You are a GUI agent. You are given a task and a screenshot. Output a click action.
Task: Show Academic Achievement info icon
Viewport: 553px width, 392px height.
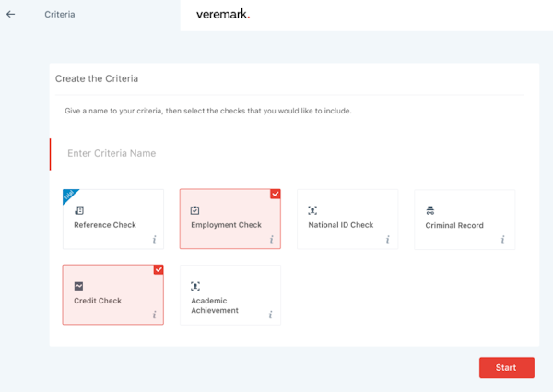point(271,315)
